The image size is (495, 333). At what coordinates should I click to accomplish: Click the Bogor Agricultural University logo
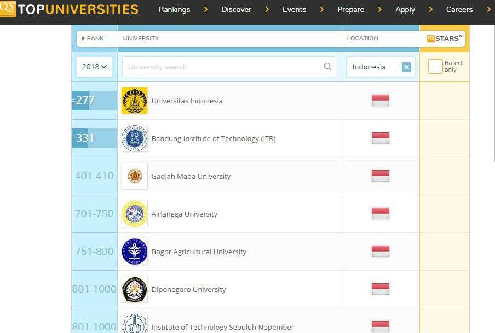135,252
